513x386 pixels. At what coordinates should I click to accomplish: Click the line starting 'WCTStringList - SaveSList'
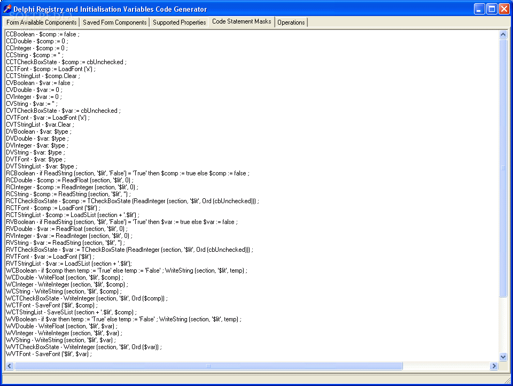pyautogui.click(x=71, y=312)
